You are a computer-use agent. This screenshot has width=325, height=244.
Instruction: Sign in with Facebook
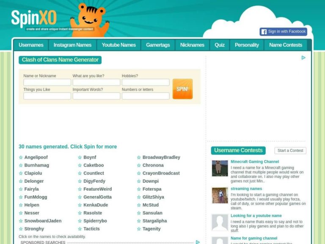coord(283,32)
